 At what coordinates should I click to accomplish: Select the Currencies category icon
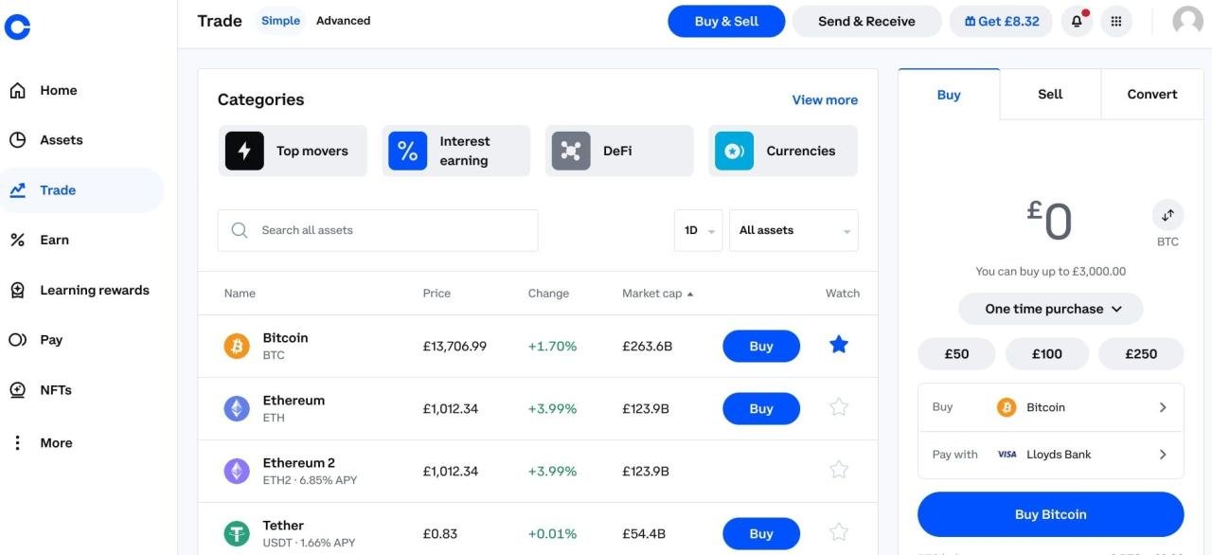coord(733,150)
